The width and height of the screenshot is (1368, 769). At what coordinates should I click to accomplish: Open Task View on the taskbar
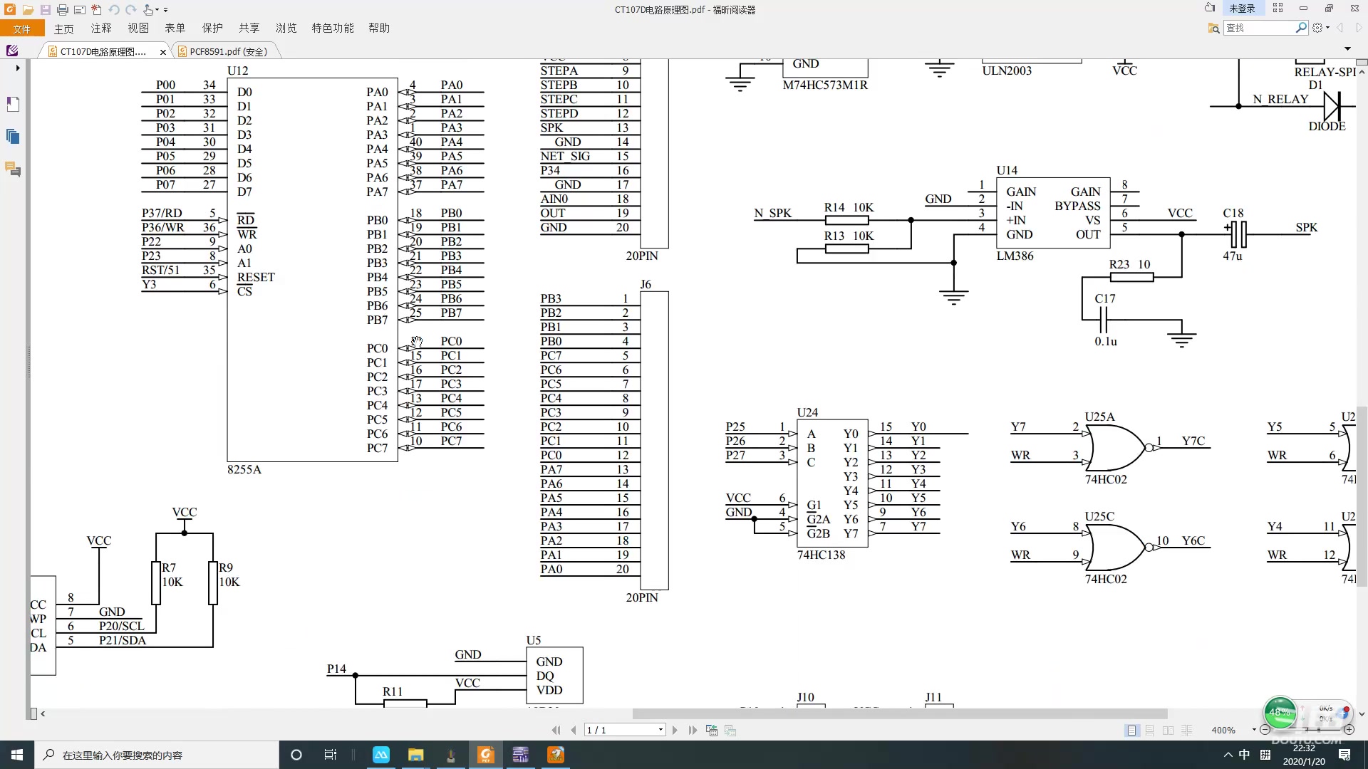tap(330, 755)
